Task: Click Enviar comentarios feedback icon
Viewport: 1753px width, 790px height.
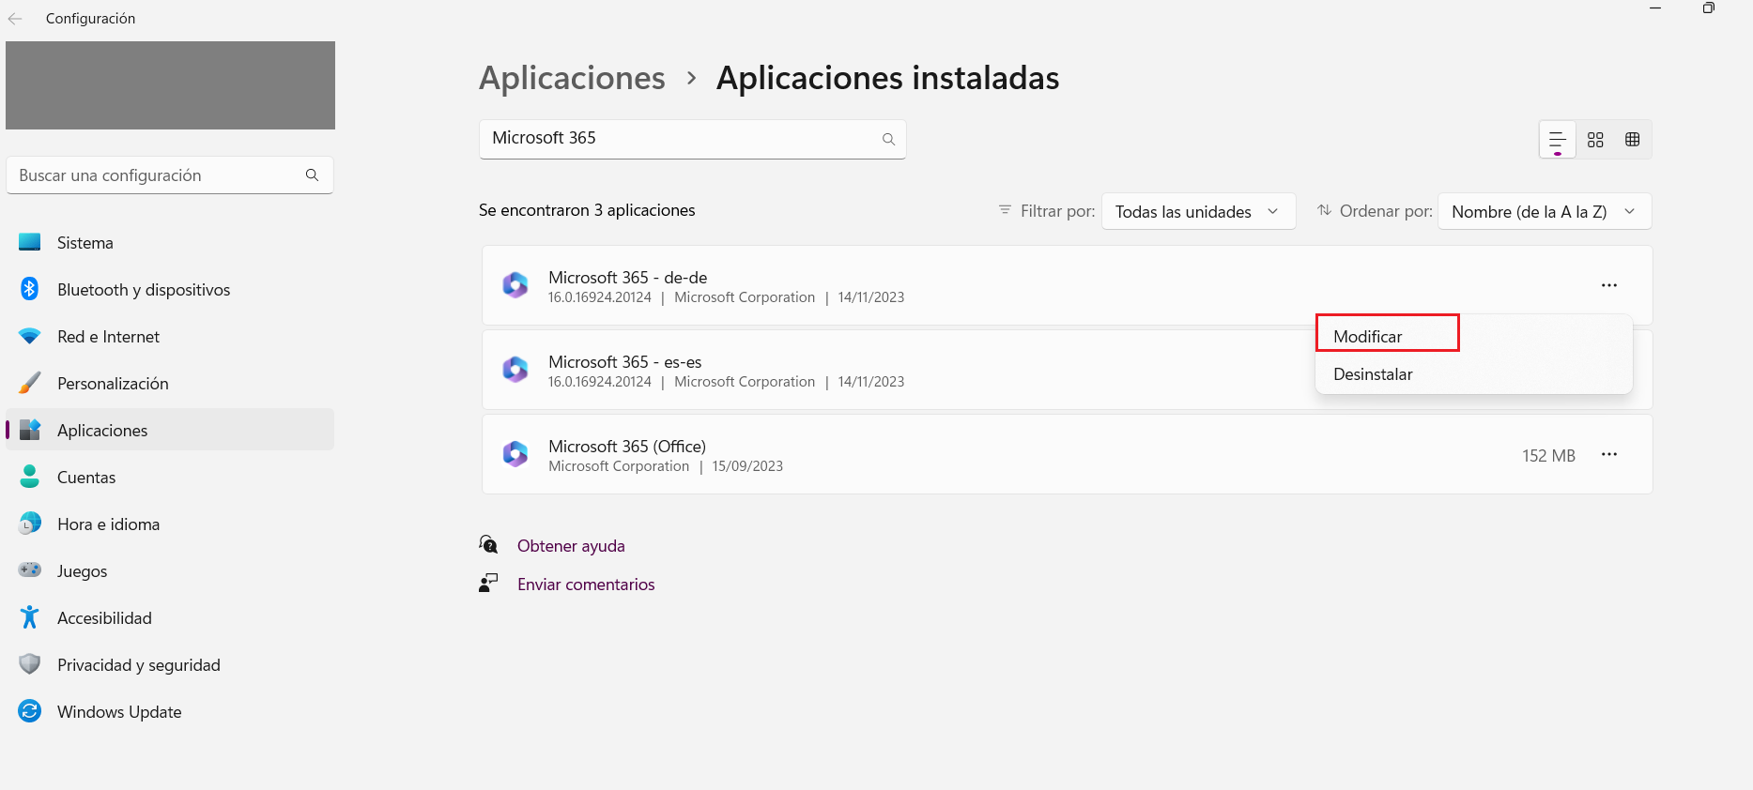Action: (488, 583)
